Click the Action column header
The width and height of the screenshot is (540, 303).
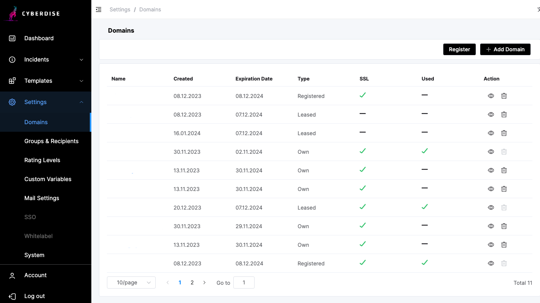click(x=491, y=79)
